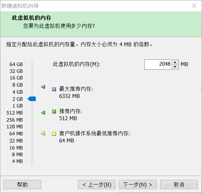202x193 pixels.
Task: Click the 最大推荐内存 label
Action: click(x=76, y=89)
